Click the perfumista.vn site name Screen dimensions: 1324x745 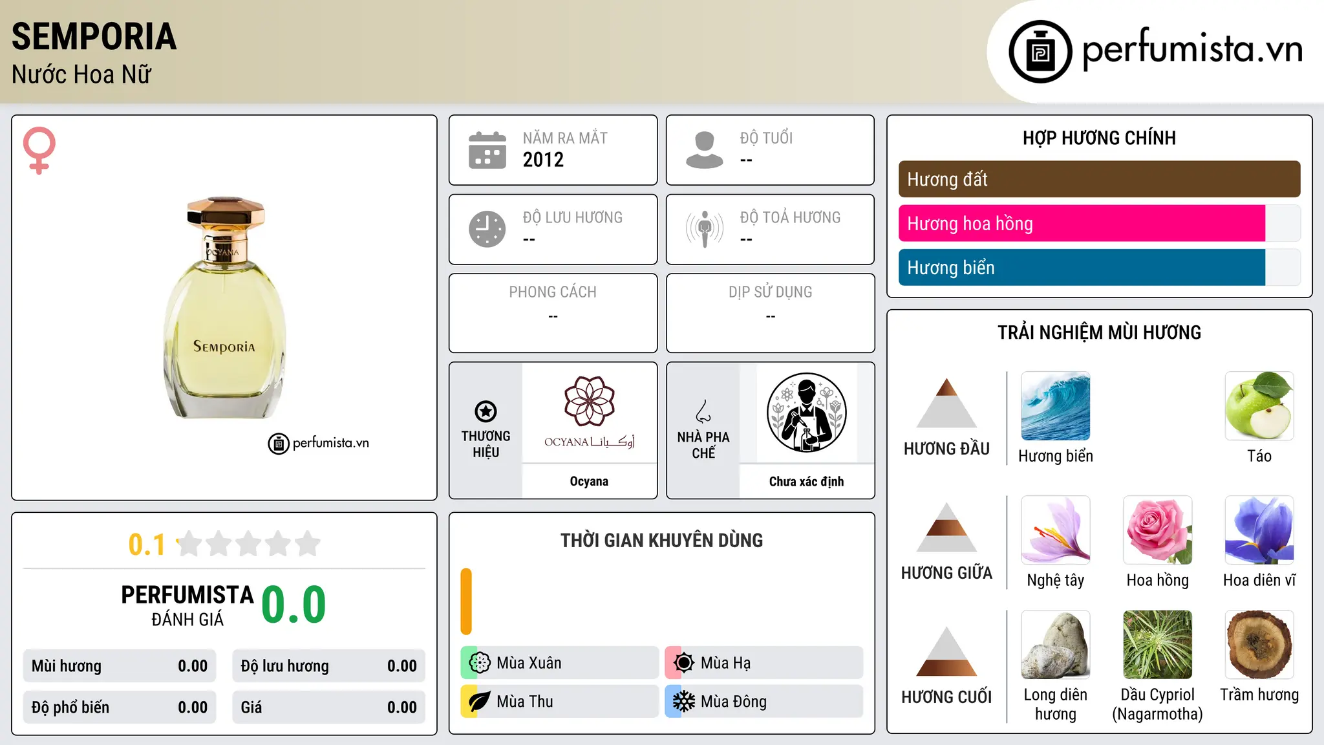(x=1193, y=49)
